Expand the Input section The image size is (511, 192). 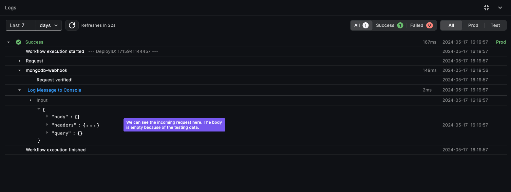[x=31, y=100]
